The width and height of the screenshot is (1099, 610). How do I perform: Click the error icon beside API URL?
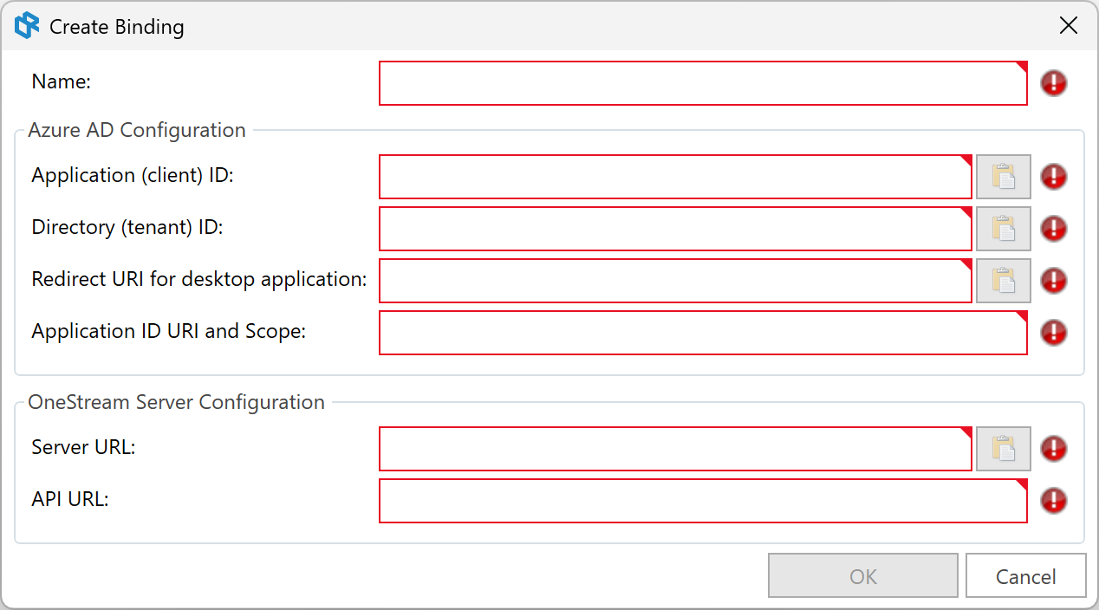tap(1054, 501)
